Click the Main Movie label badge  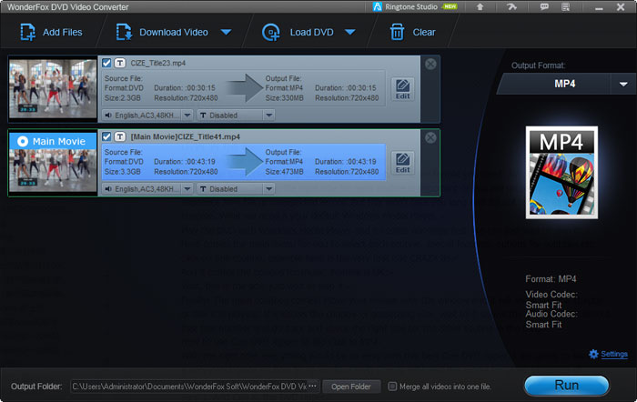tap(53, 141)
